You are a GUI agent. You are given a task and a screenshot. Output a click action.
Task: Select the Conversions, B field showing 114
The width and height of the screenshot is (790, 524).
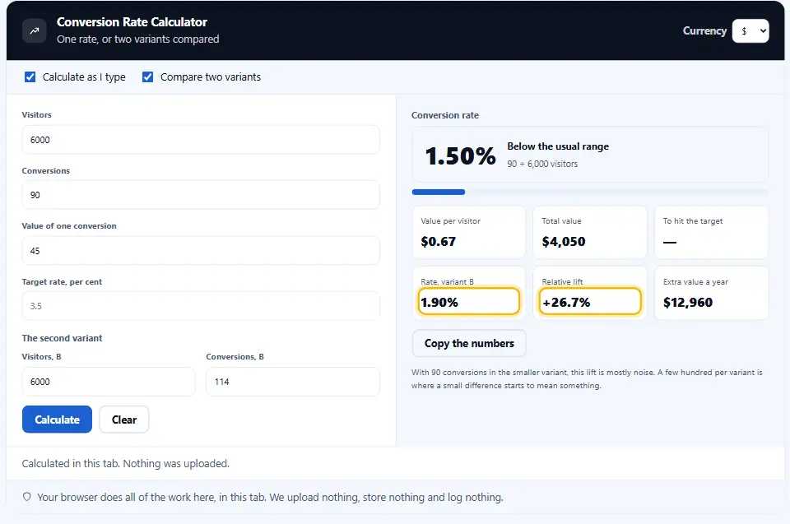pos(293,382)
